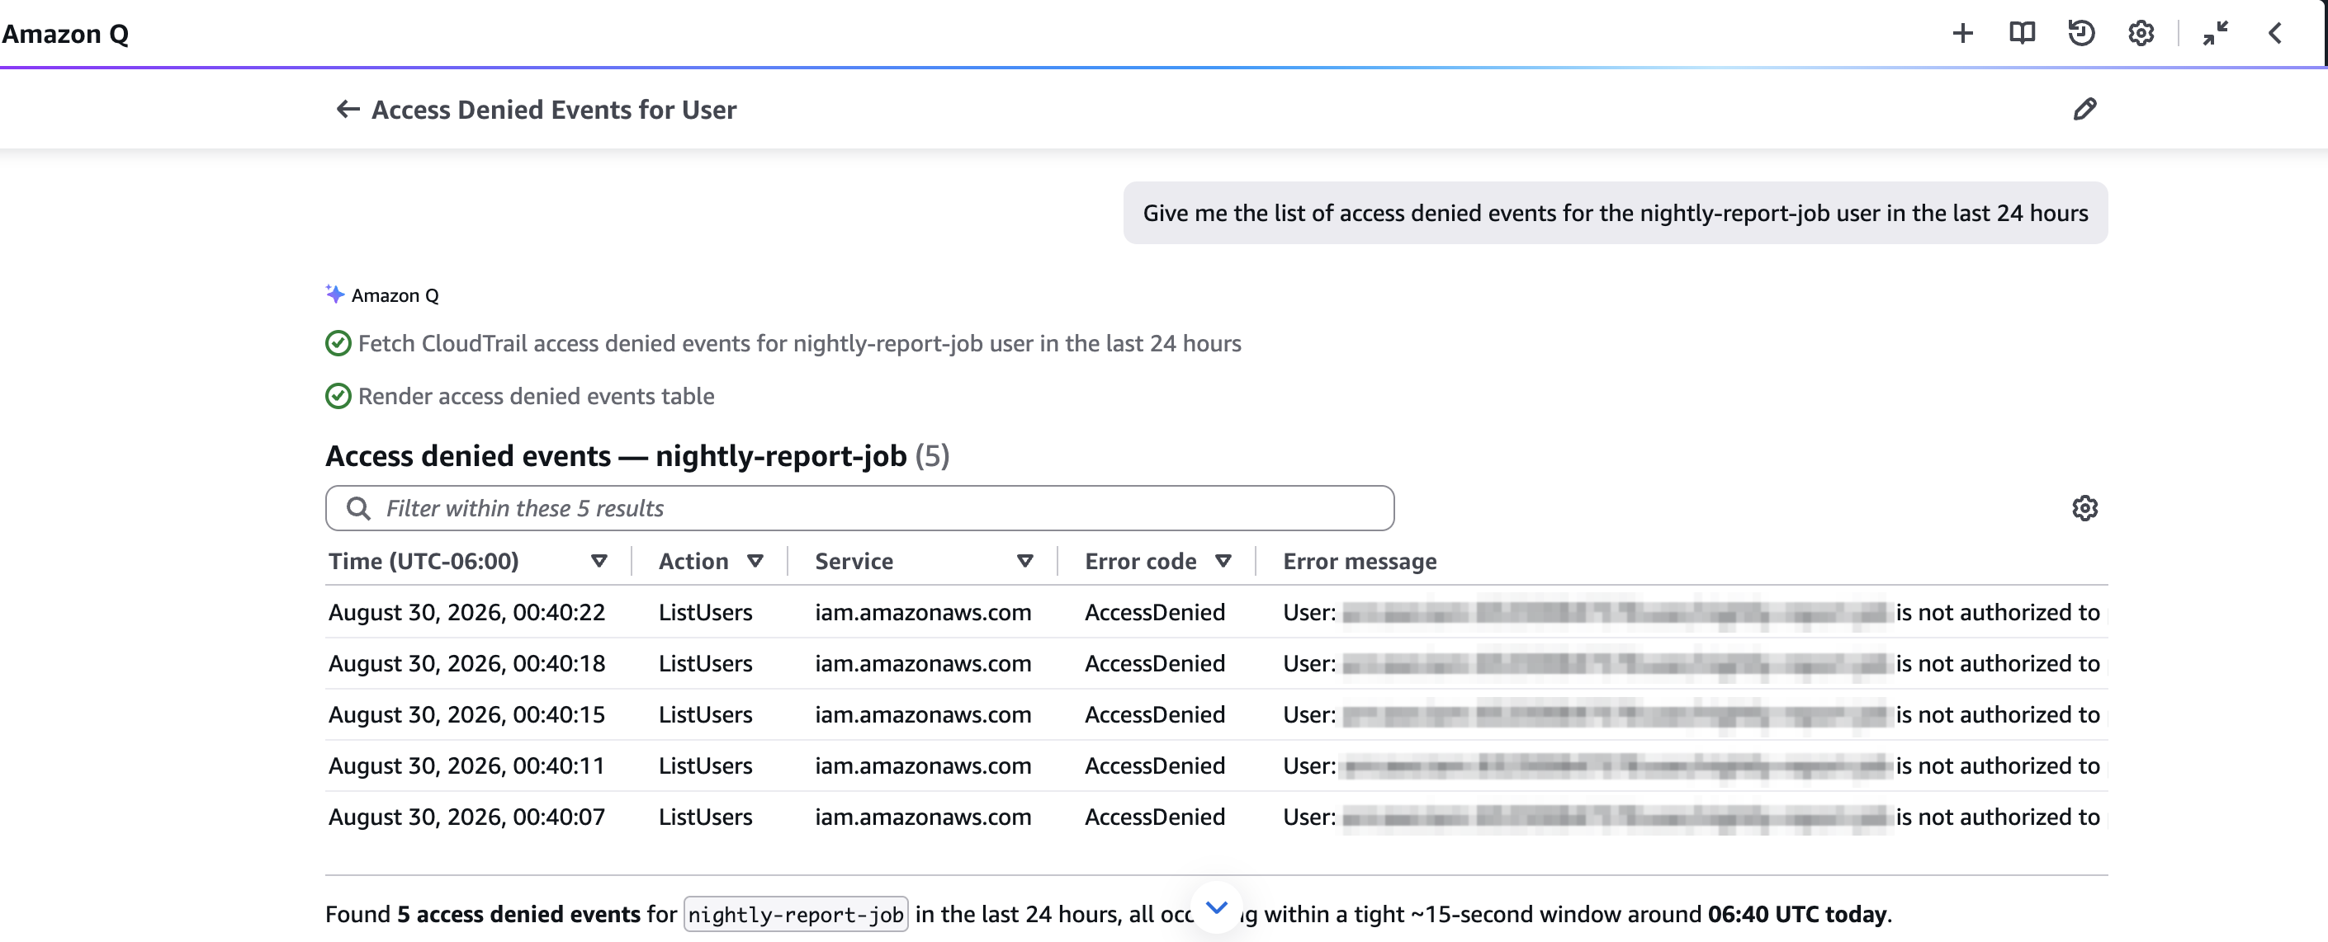Go back from Access Denied Events conversation
The height and width of the screenshot is (942, 2328).
[x=348, y=109]
